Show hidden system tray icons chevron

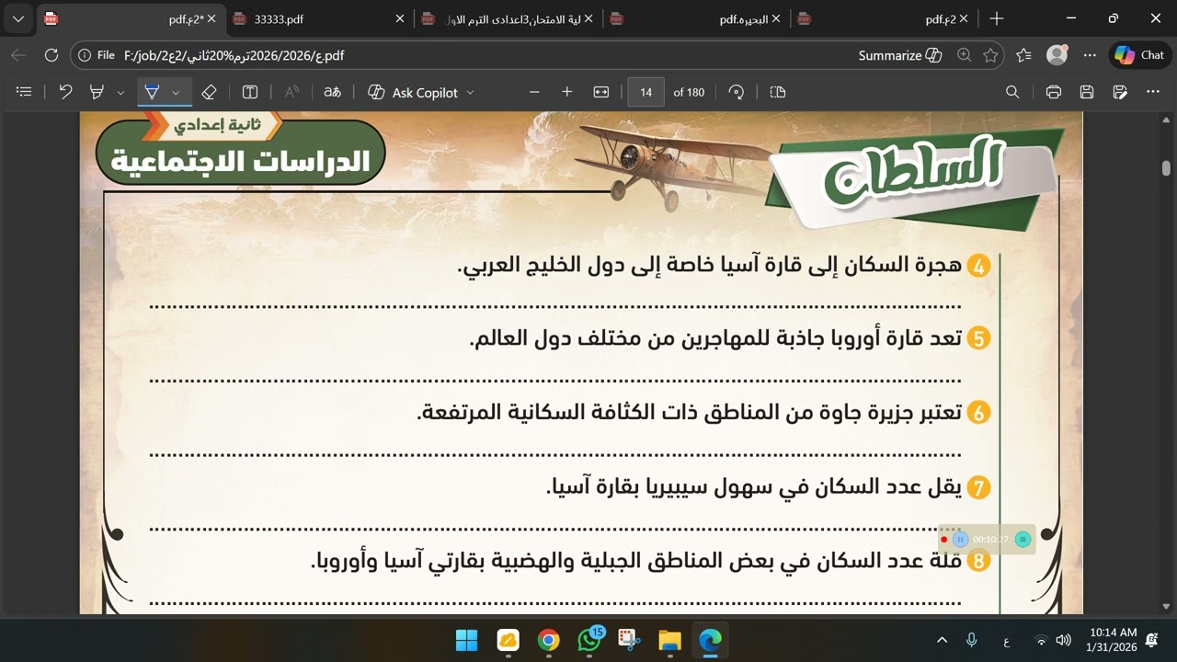[942, 640]
